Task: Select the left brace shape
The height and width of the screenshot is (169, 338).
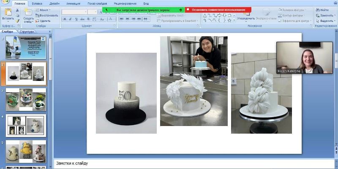Action: point(219,21)
